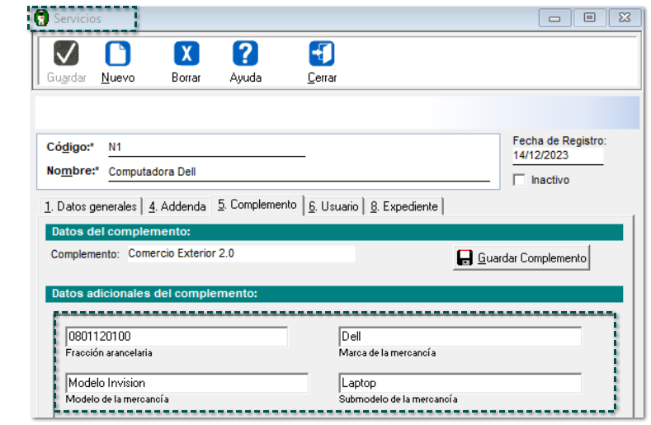Screen dimensions: 651x425
Task: Close the Servicios window with X
Action: [625, 18]
